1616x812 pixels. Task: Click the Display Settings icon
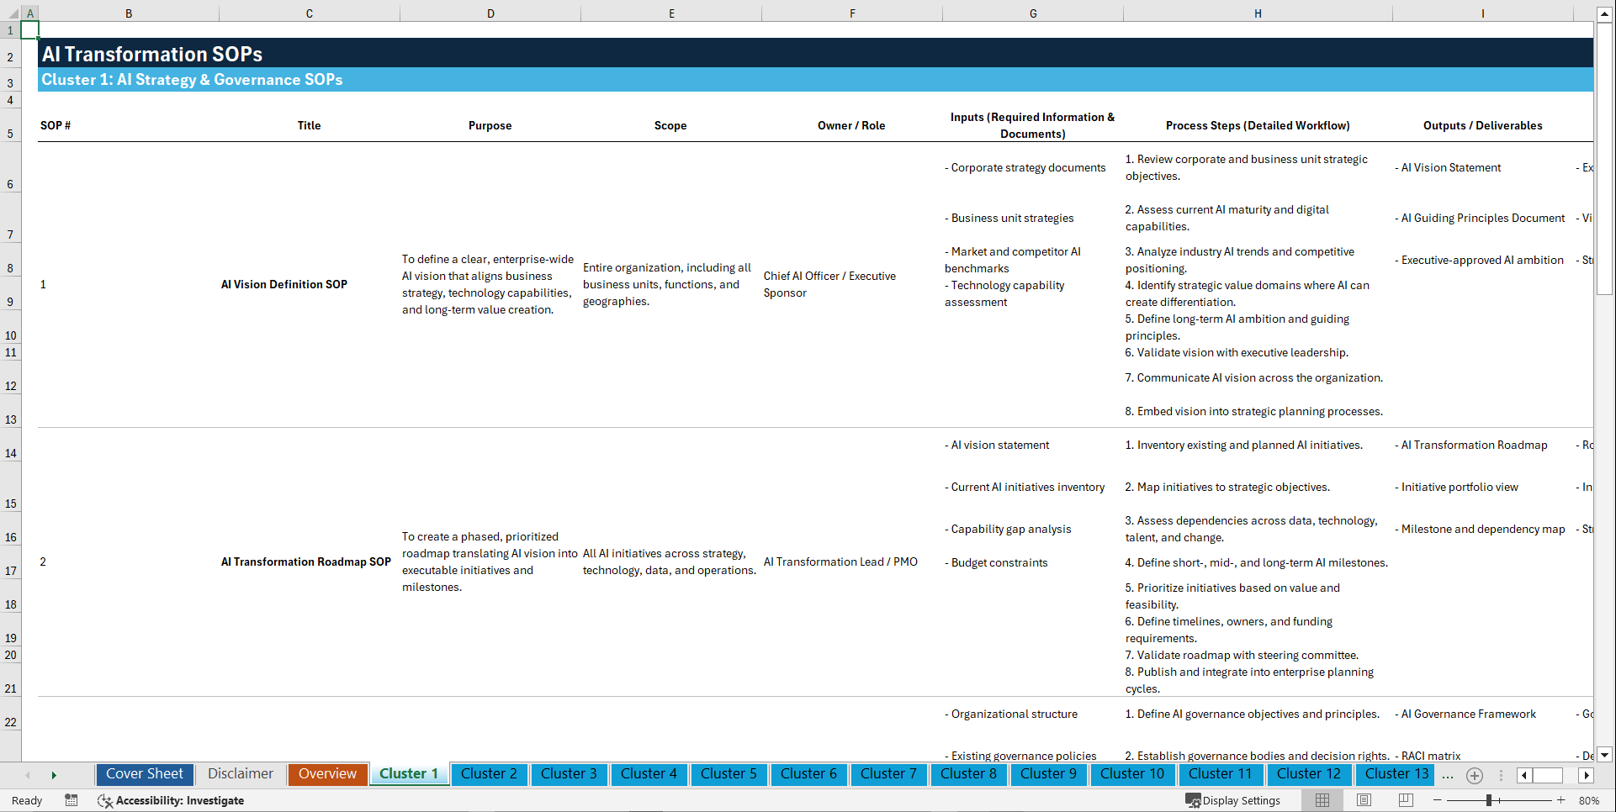(x=1191, y=800)
